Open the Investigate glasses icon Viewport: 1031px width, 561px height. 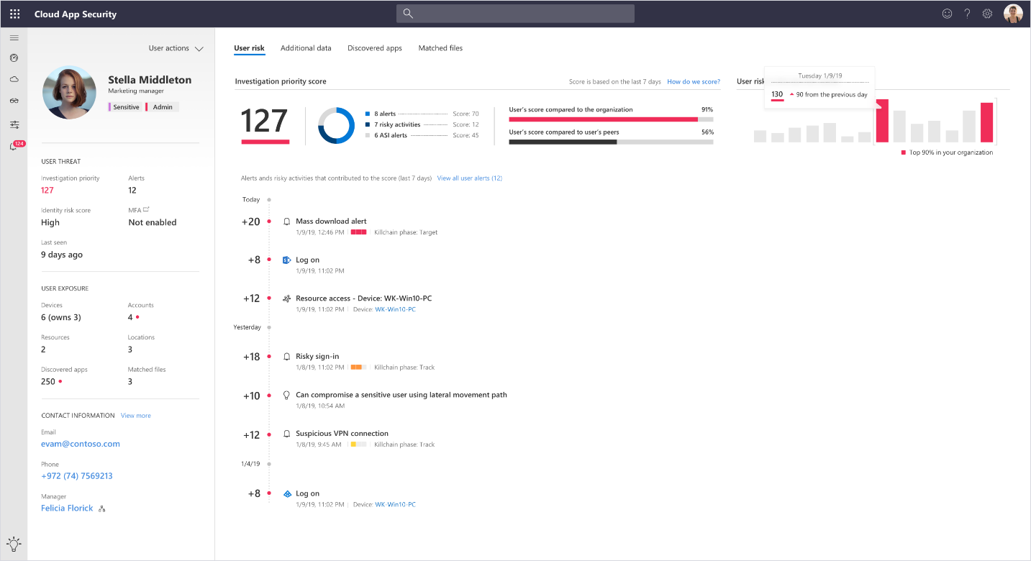tap(14, 101)
